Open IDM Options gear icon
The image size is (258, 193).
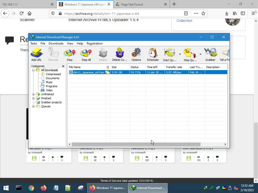(136, 55)
